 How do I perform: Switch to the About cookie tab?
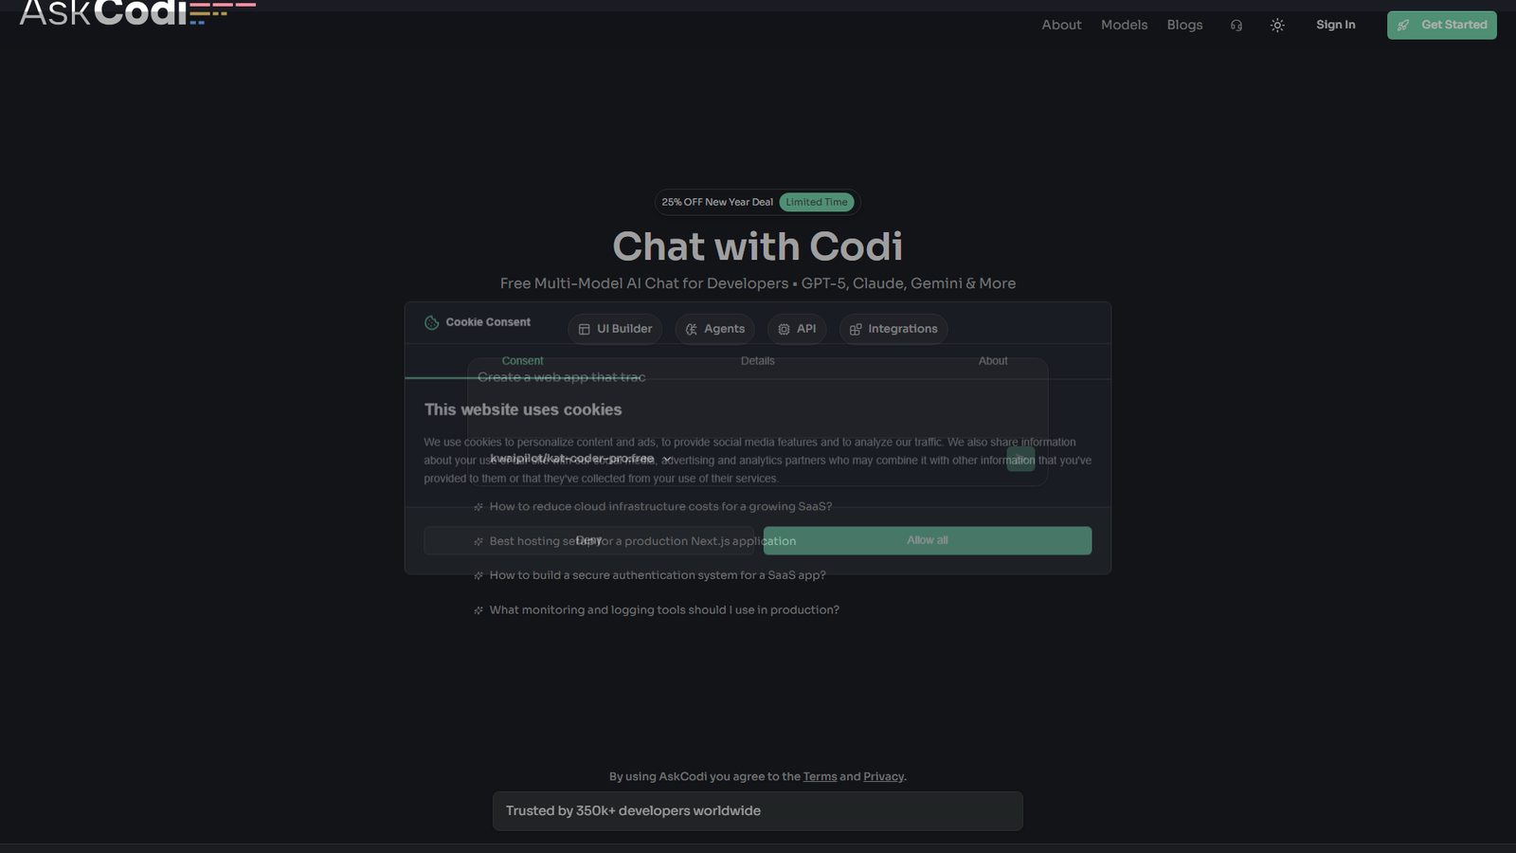(x=992, y=361)
